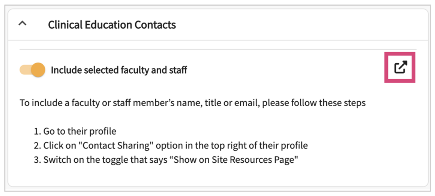435x196 pixels.
Task: Click the empty area of the panel header bar
Action: coord(300,25)
